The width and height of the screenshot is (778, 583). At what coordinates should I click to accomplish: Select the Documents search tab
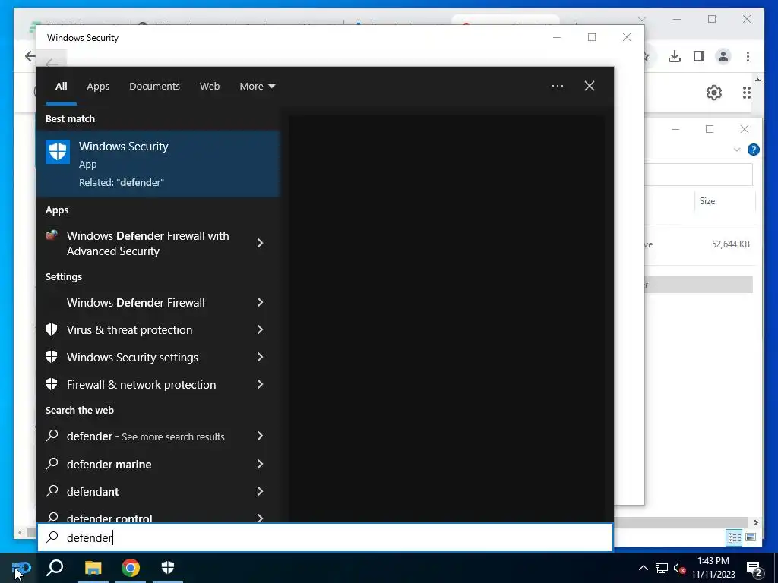[154, 86]
